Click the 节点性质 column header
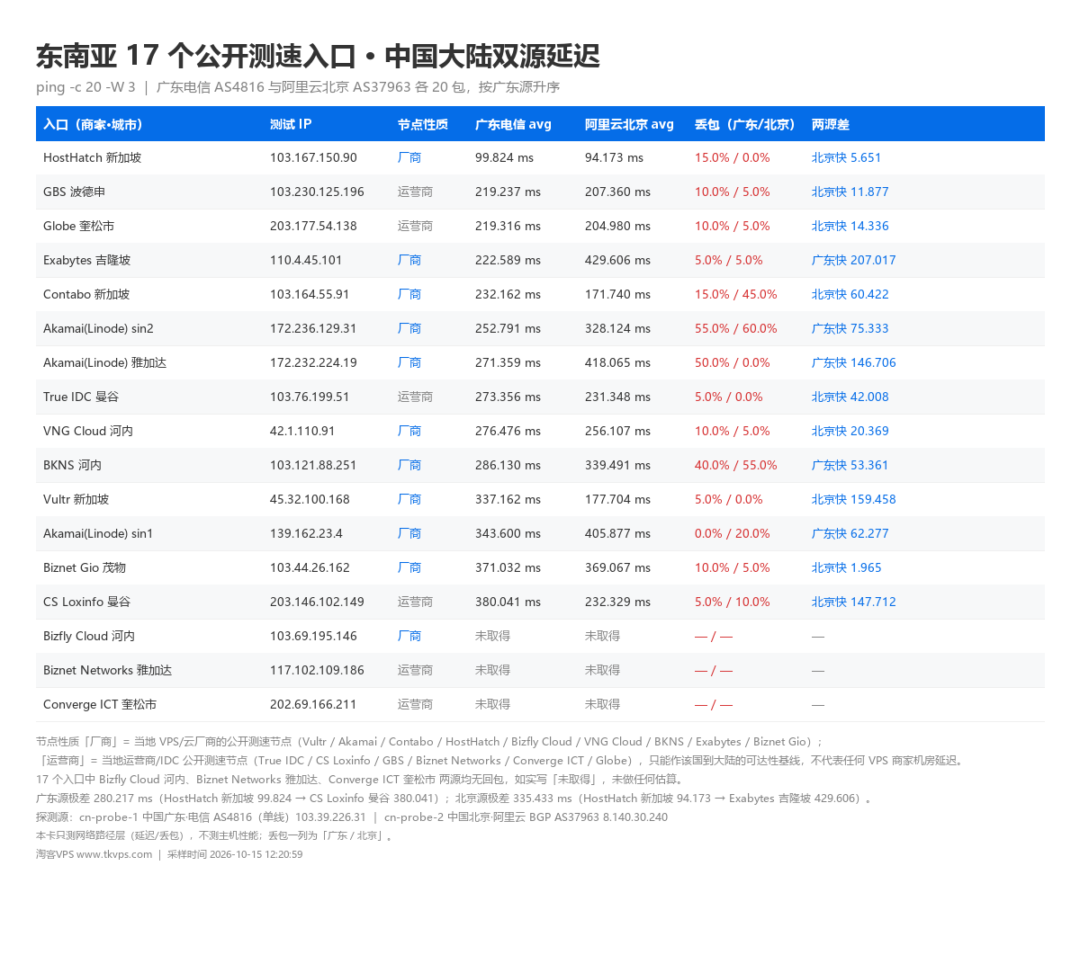Image resolution: width=1080 pixels, height=955 pixels. (x=423, y=124)
